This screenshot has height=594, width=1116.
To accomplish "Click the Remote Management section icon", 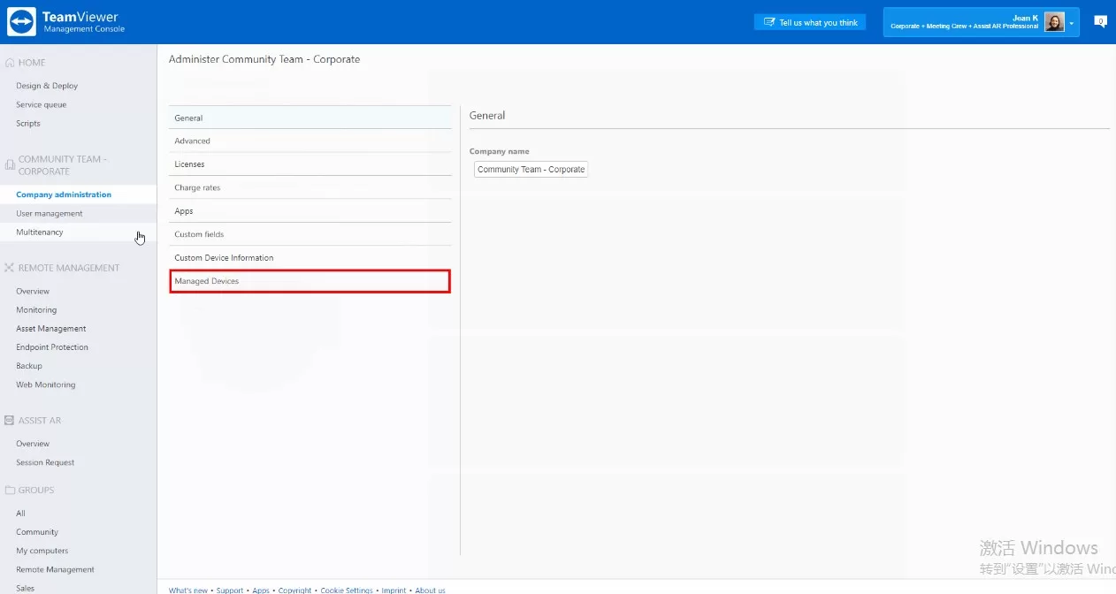I will (10, 268).
